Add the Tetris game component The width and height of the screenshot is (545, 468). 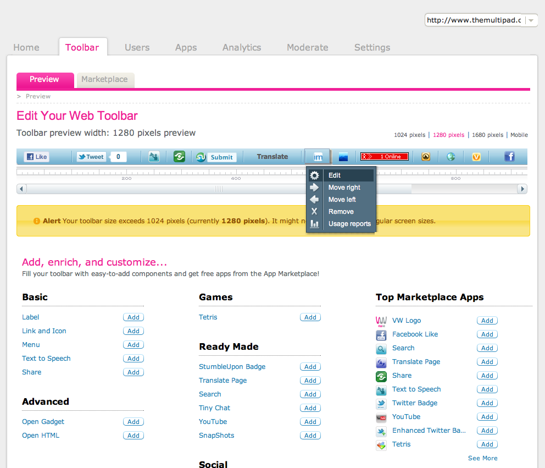(310, 317)
